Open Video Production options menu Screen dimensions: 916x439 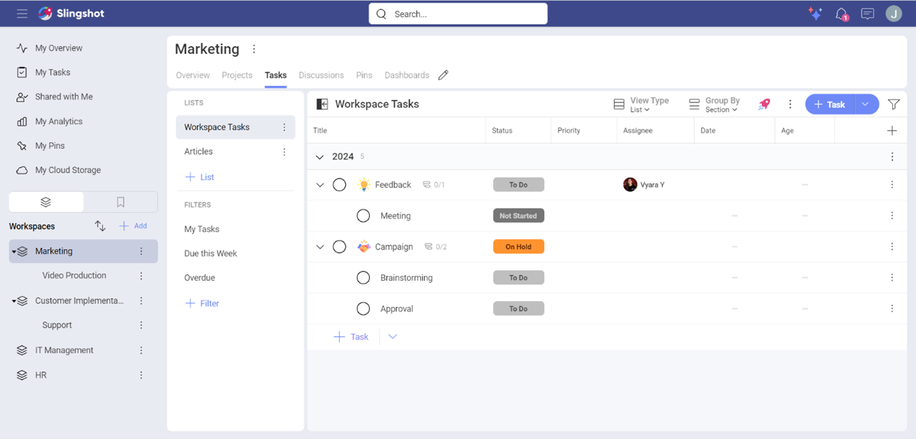[x=142, y=276]
